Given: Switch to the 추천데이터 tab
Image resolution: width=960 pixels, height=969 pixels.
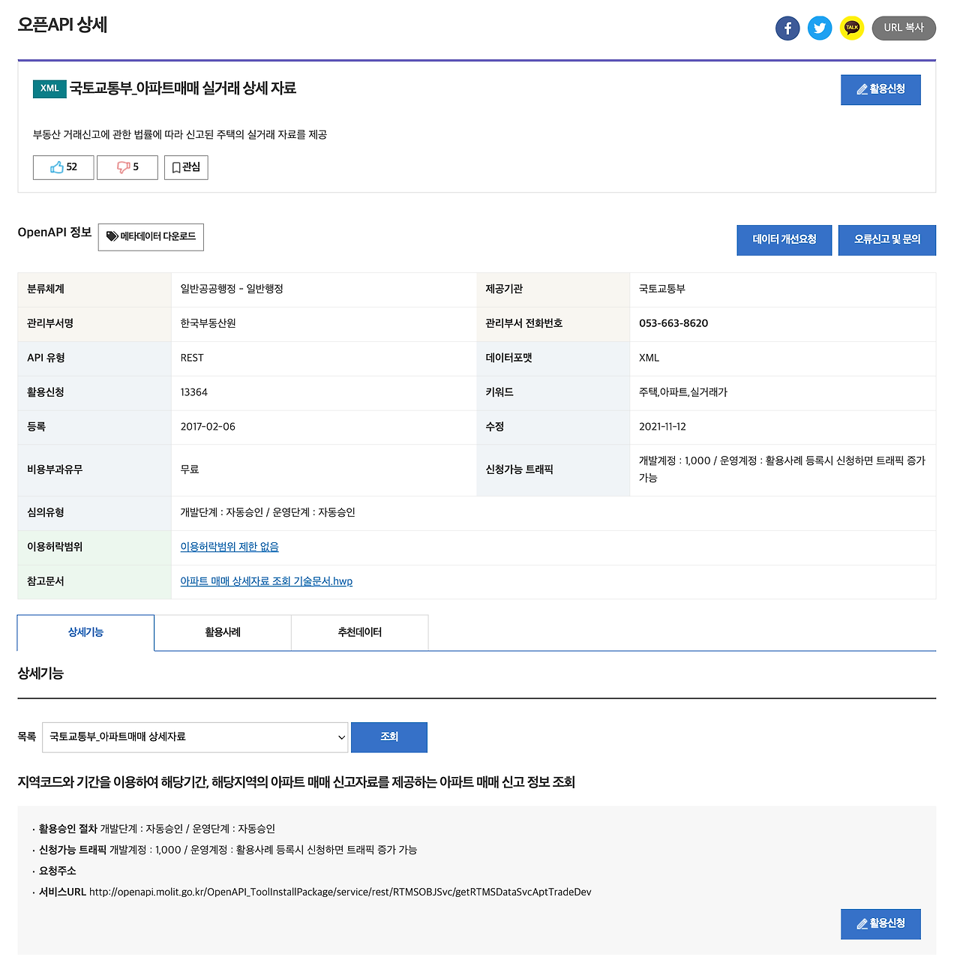Looking at the screenshot, I should click(360, 632).
